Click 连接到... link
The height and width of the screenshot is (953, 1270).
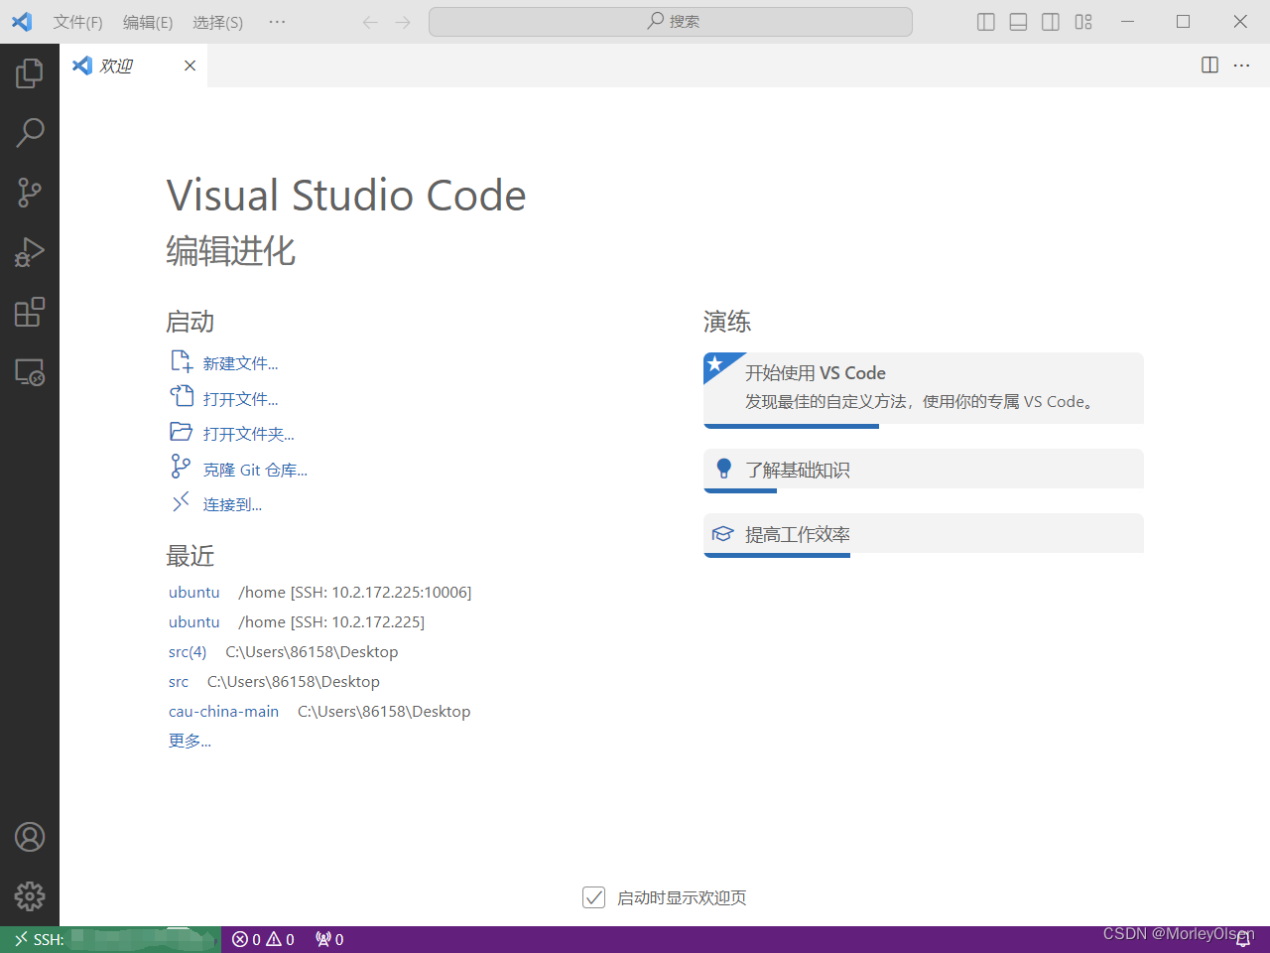point(232,504)
